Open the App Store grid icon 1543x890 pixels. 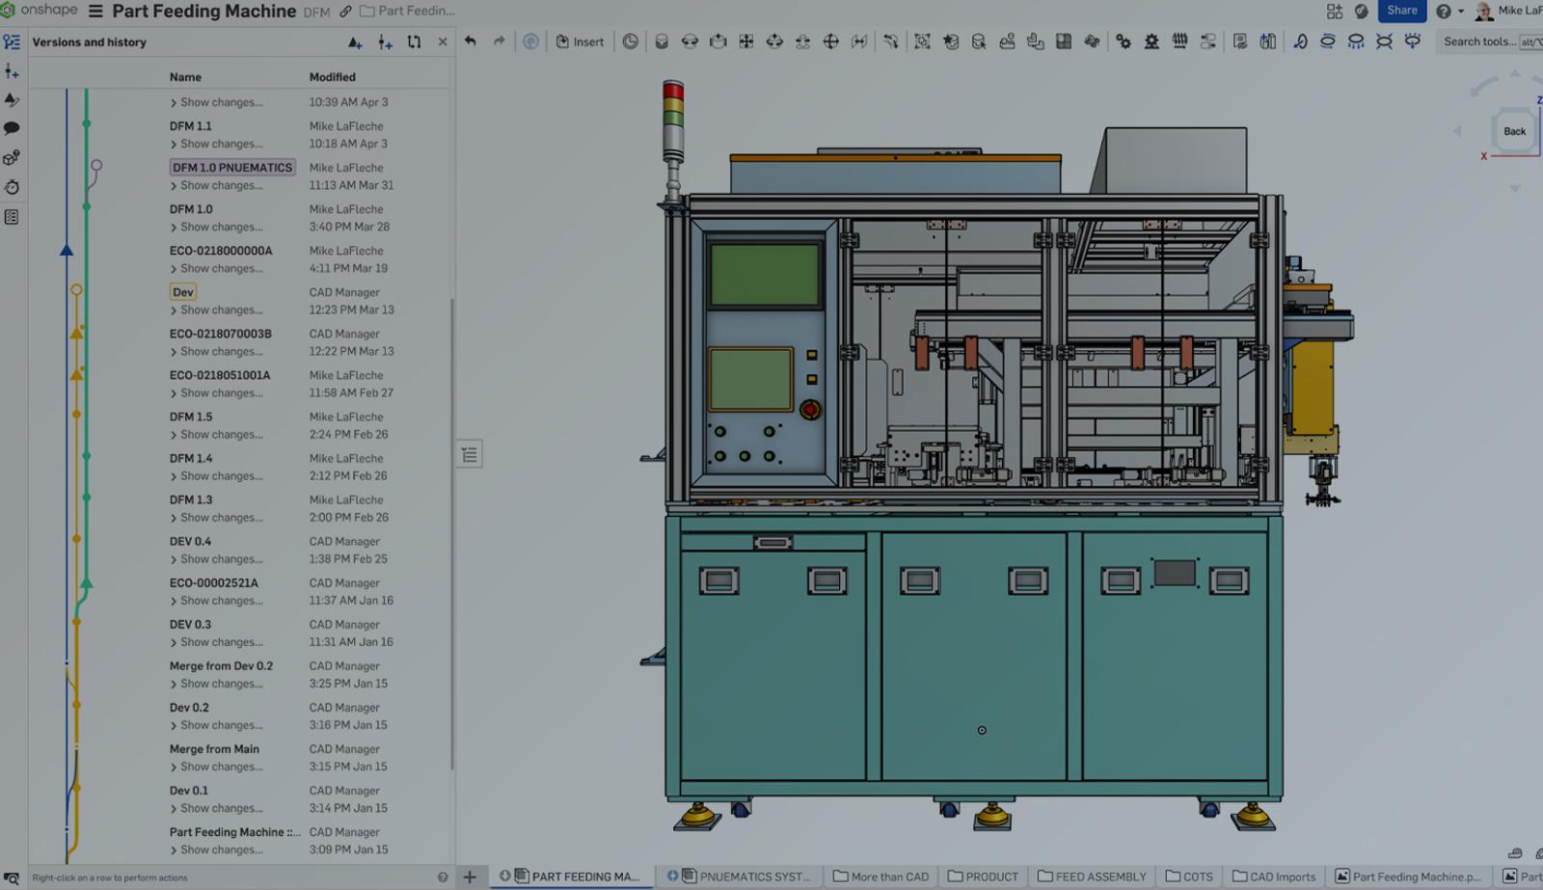[1334, 12]
